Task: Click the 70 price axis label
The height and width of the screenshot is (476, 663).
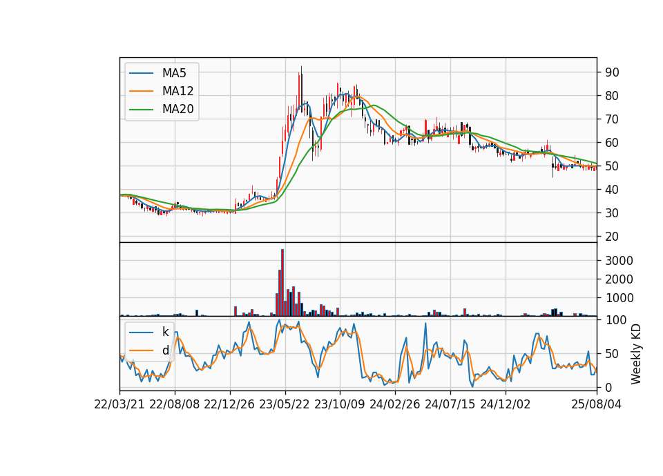Action: pyautogui.click(x=612, y=119)
